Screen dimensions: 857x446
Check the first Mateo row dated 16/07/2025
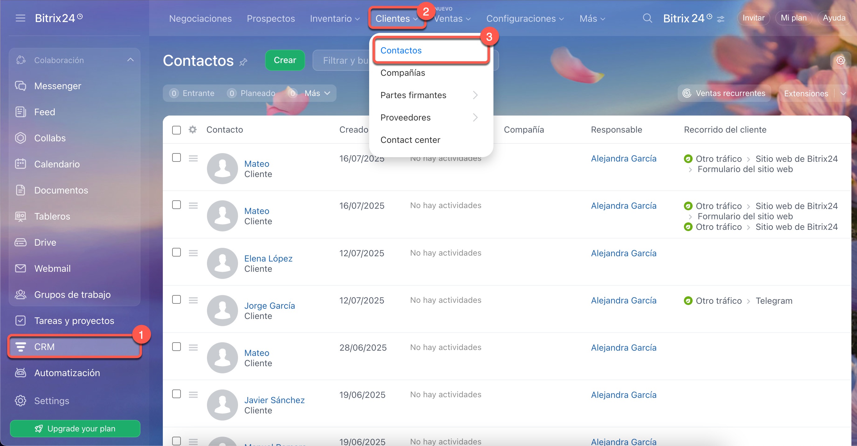point(176,157)
